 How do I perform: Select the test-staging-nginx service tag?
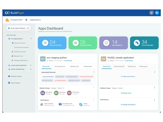[x=72, y=76]
